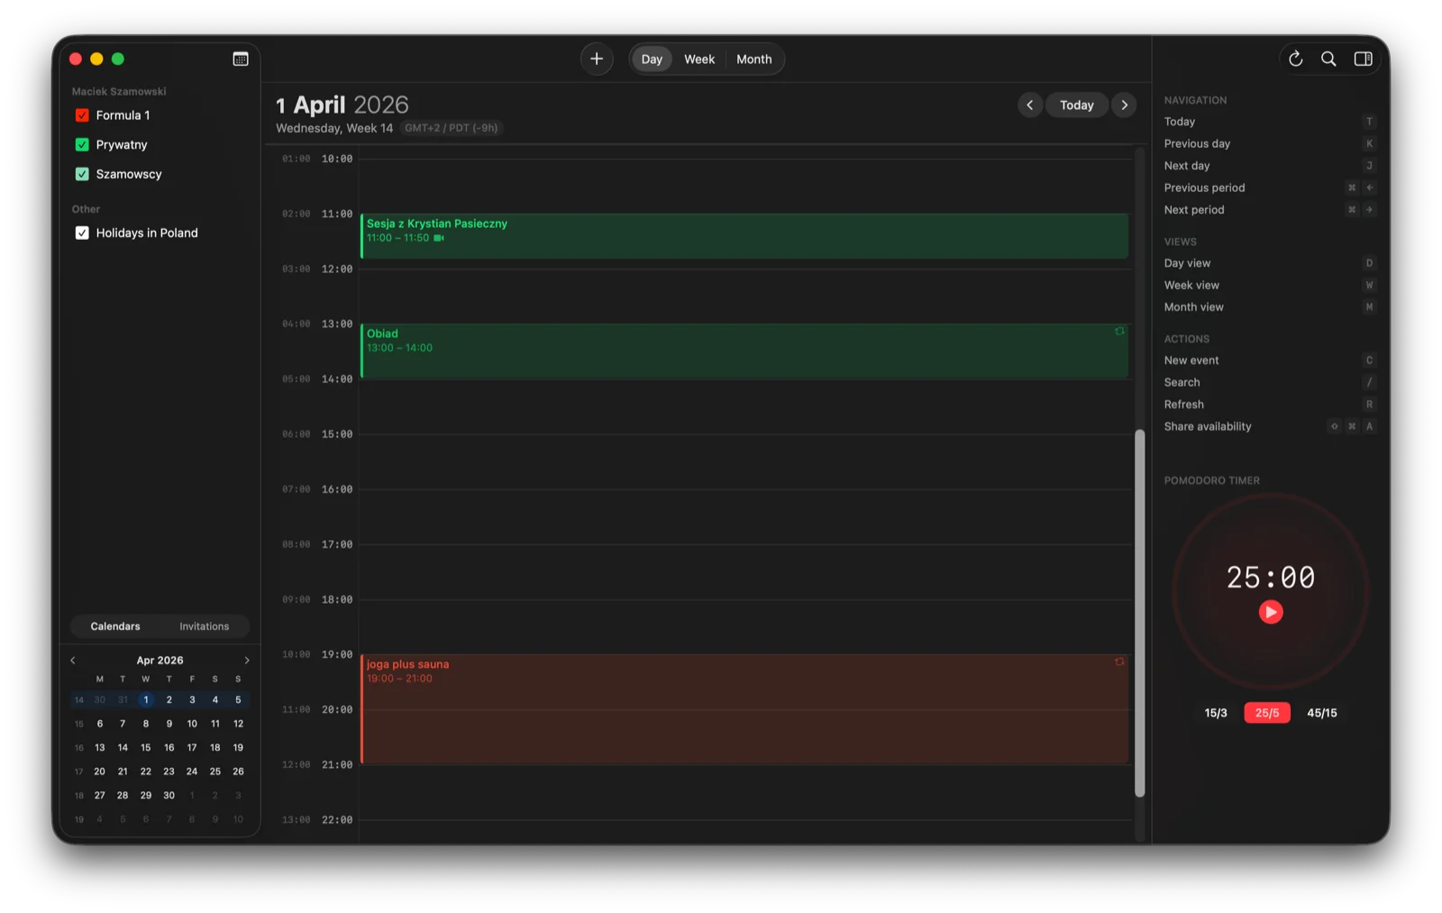
Task: Create a new event with the plus icon
Action: click(x=596, y=59)
